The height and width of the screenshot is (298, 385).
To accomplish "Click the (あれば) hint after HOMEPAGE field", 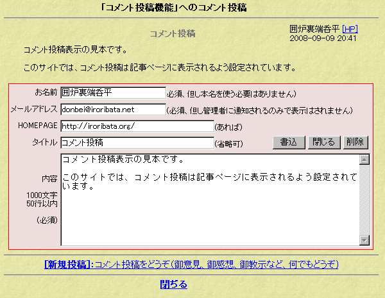I will (228, 126).
